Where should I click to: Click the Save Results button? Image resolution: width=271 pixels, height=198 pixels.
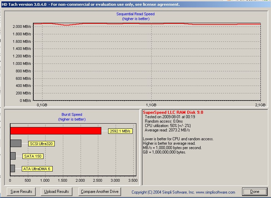21,192
